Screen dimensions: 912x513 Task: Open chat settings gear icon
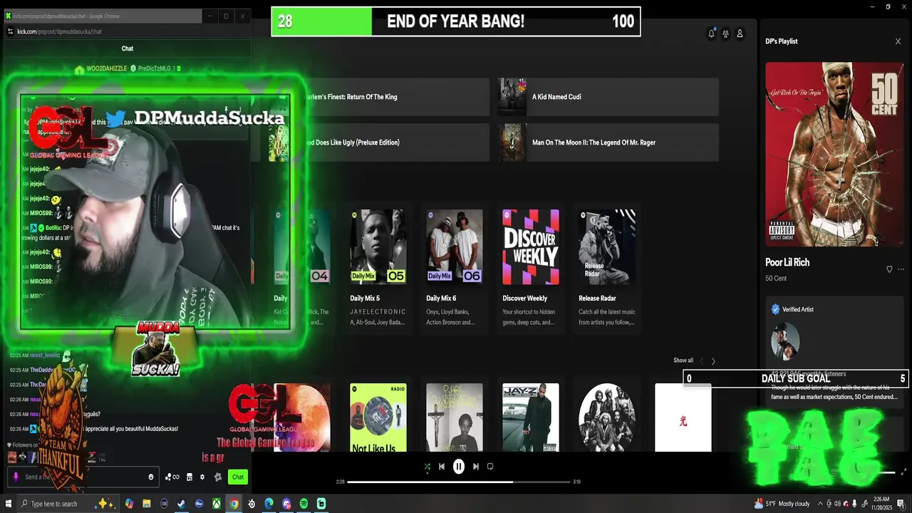202,477
